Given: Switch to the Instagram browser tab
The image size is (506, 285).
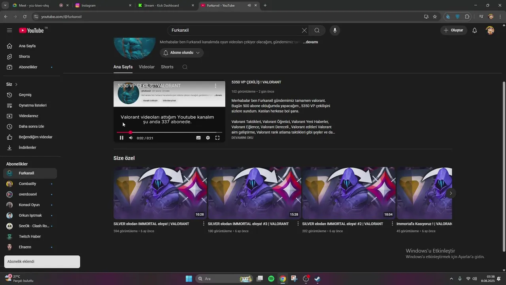Looking at the screenshot, I should [x=103, y=6].
